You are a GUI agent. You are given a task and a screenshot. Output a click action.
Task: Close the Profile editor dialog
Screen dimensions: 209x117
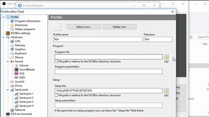tap(172, 12)
